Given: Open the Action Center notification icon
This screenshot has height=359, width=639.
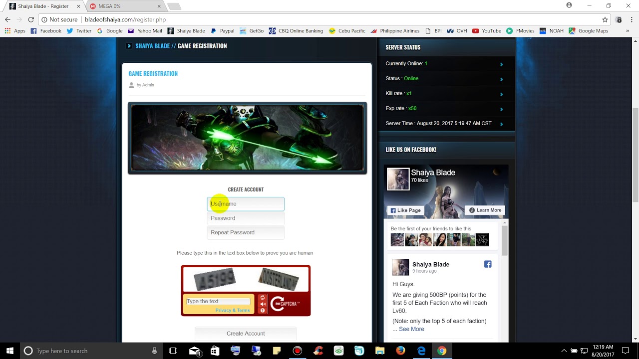Looking at the screenshot, I should tap(626, 351).
